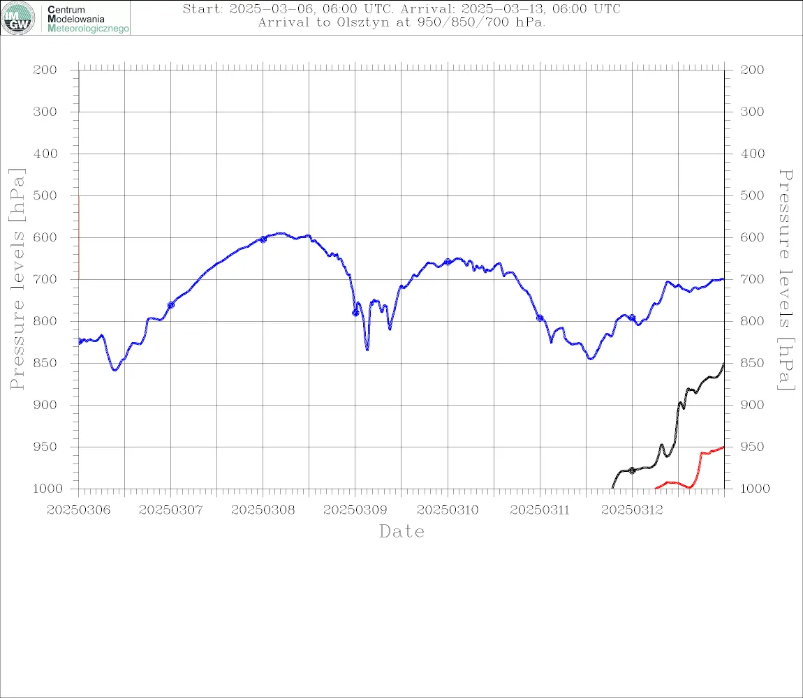
Task: Click 'Arrival to Olsztyn at 950/850/700 hPa.' subtitle
Action: point(401,22)
